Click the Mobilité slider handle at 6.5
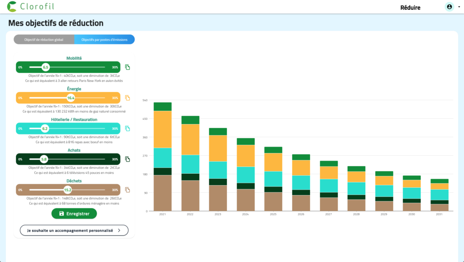 [45, 67]
